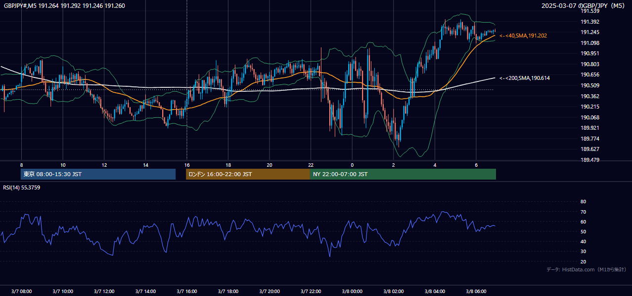Click price level 191.539 on the axis
Viewport: 632px width, 296px height.
pyautogui.click(x=590, y=11)
